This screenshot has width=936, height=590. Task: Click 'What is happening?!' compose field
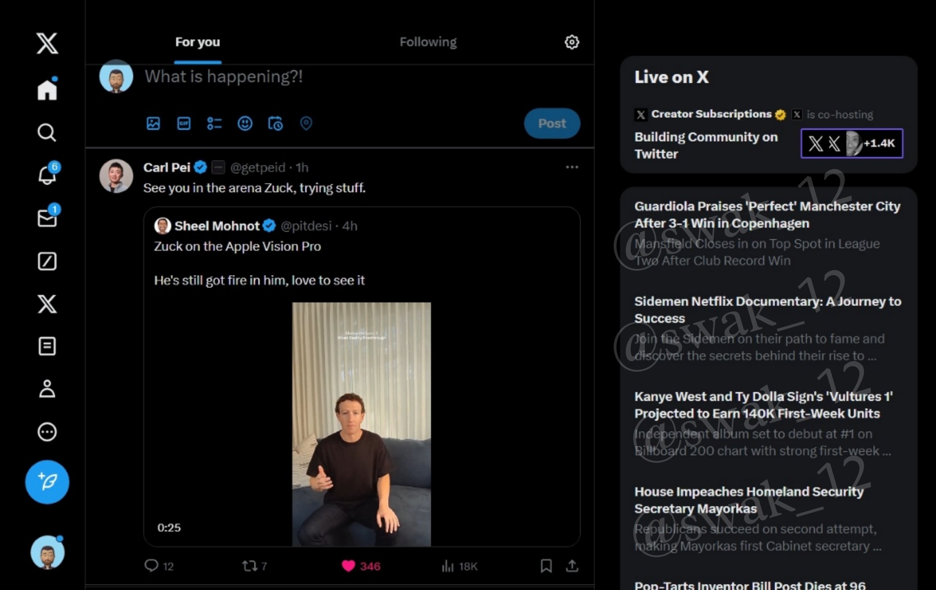[224, 77]
